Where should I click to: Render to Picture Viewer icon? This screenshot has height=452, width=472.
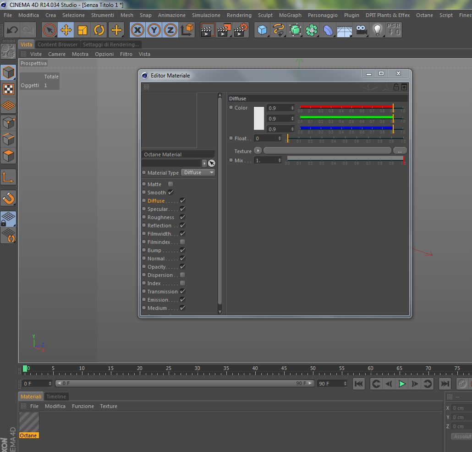[224, 30]
